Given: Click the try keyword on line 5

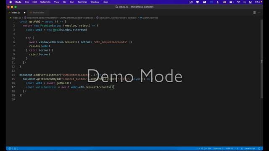Looking at the screenshot, I should [x=28, y=38].
